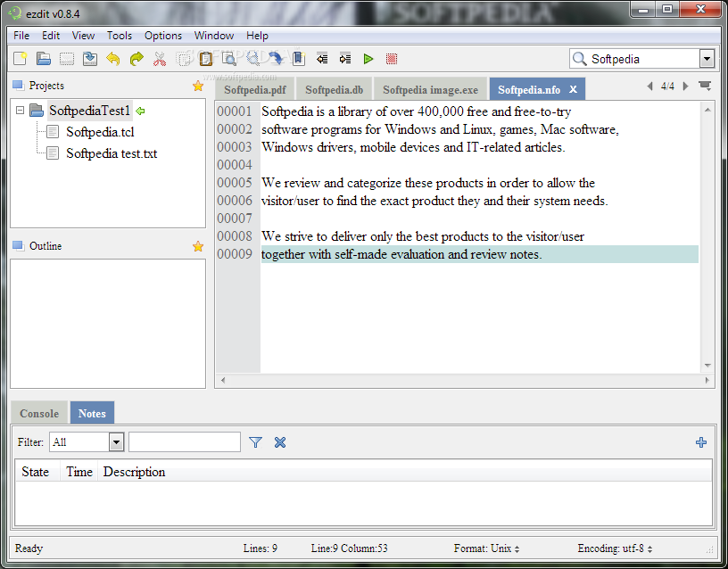Toggle bookmark with the bookmark icon
Image resolution: width=728 pixels, height=569 pixels.
pyautogui.click(x=299, y=59)
